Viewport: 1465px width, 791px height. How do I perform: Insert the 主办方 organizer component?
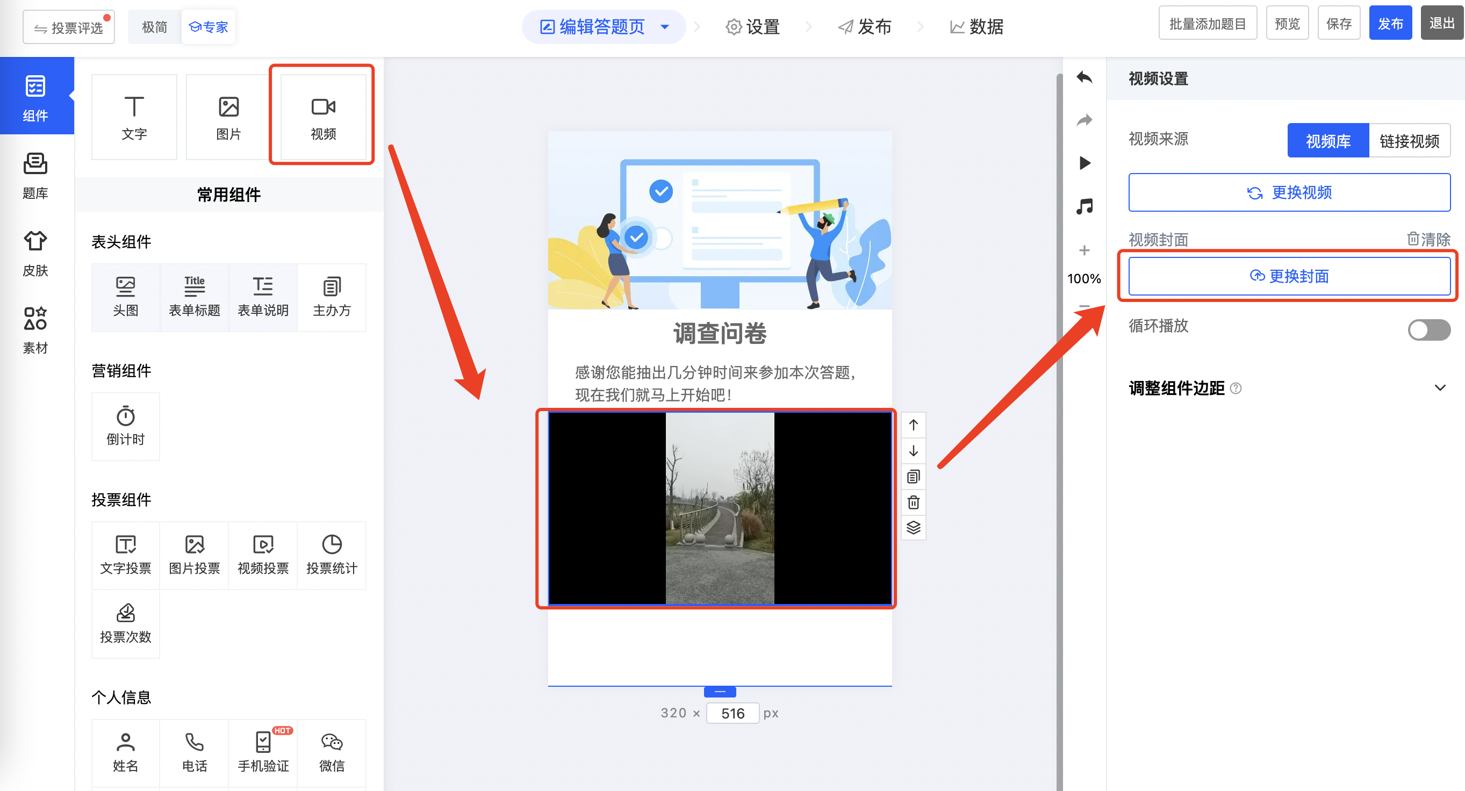coord(332,297)
